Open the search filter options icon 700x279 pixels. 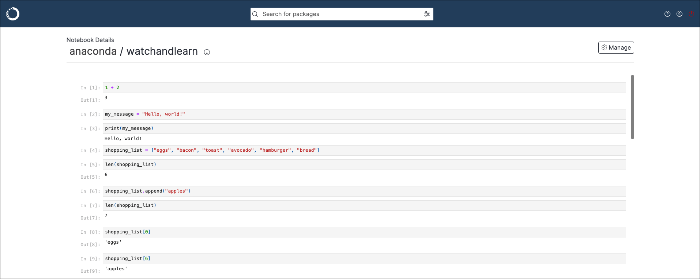point(427,14)
